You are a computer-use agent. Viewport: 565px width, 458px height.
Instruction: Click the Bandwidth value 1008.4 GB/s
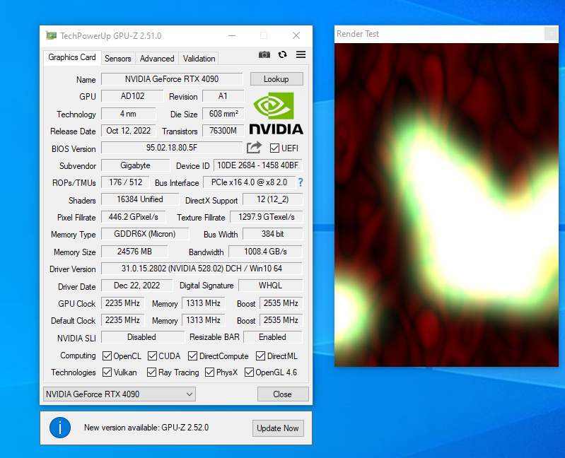tap(266, 252)
